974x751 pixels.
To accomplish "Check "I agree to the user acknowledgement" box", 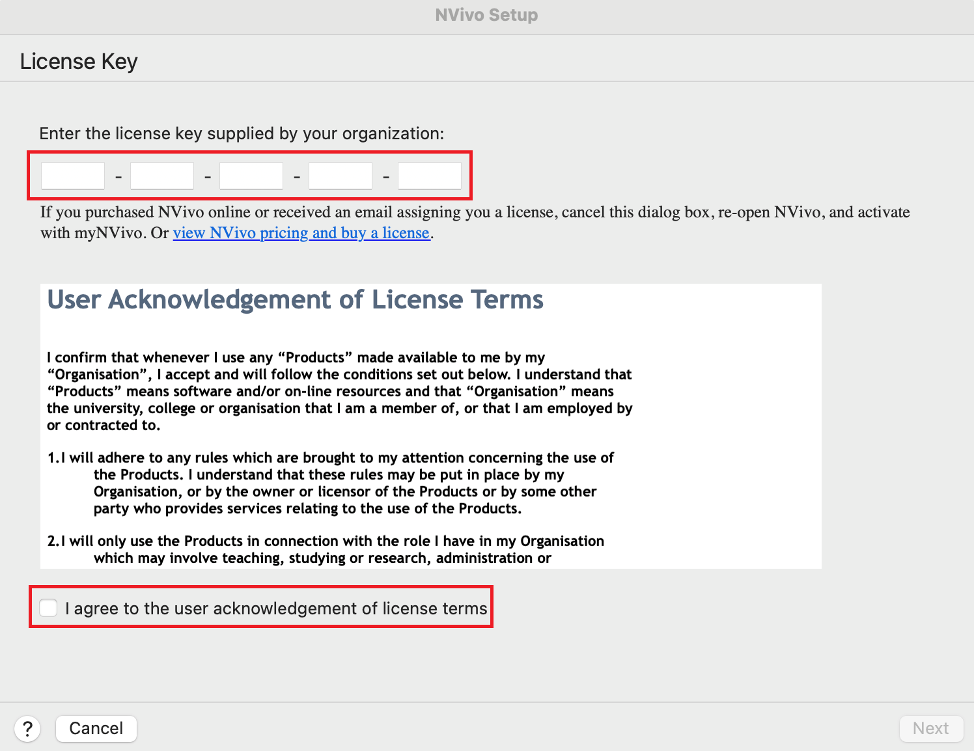I will pos(48,607).
